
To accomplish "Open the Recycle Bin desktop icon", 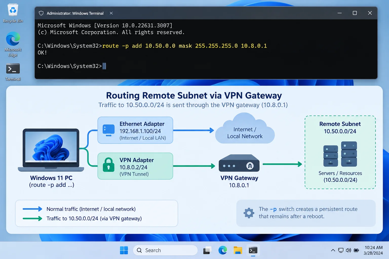I will (13, 13).
